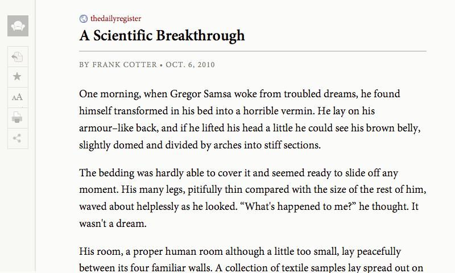The image size is (455, 273).
Task: Click the paragraph beginning 'His room, a proper'
Action: click(251, 259)
